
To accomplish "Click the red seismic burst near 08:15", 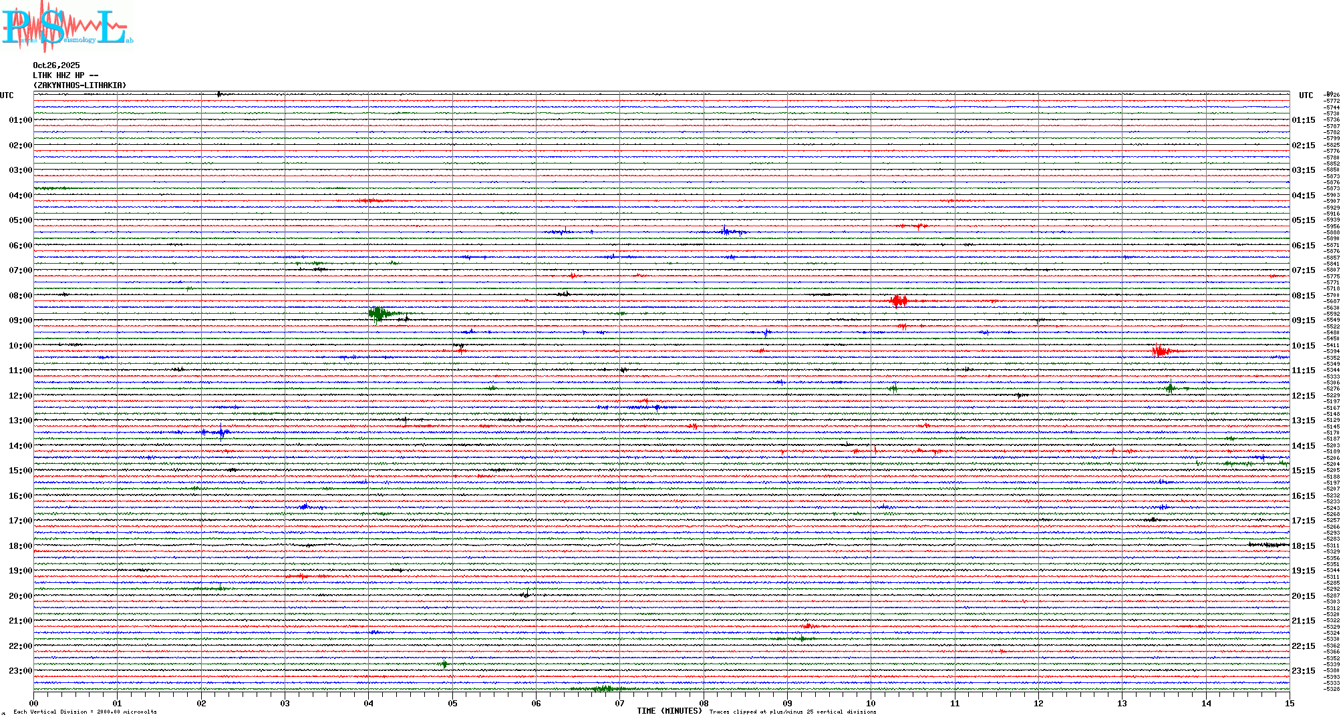I will tap(899, 301).
